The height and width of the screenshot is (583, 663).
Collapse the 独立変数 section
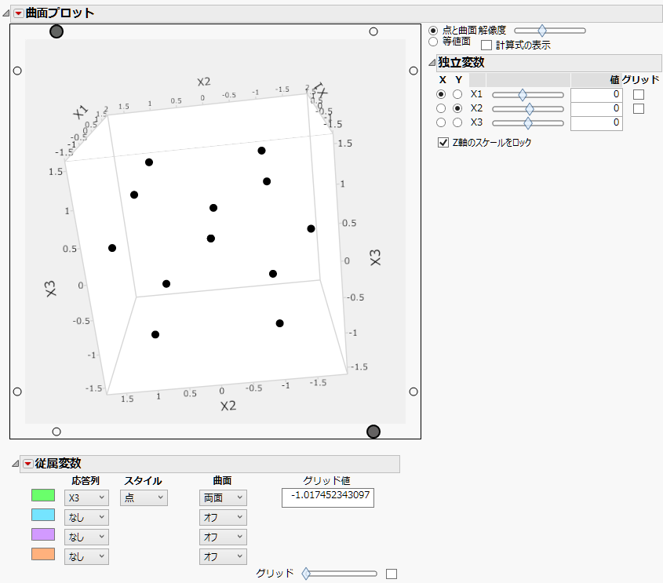pos(431,62)
